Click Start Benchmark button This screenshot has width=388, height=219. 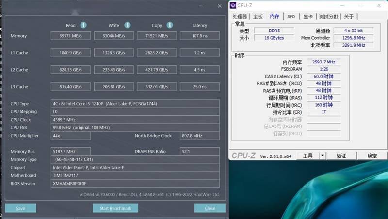[115, 208]
